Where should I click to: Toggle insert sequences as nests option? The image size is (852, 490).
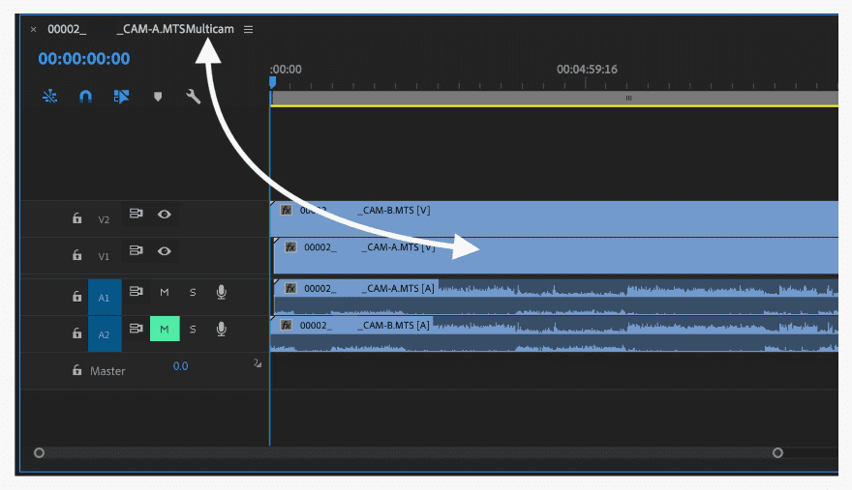50,96
